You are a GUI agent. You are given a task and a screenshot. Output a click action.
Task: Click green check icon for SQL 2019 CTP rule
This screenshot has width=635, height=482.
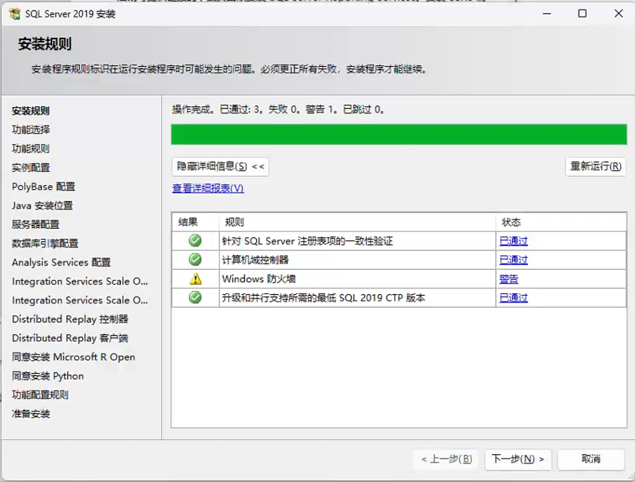[195, 298]
